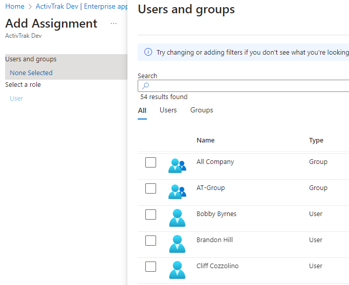349x285 pixels.
Task: Click the User role link
Action: coord(16,98)
